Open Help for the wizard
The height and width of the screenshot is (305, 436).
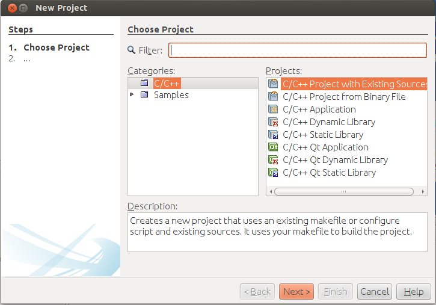414,292
